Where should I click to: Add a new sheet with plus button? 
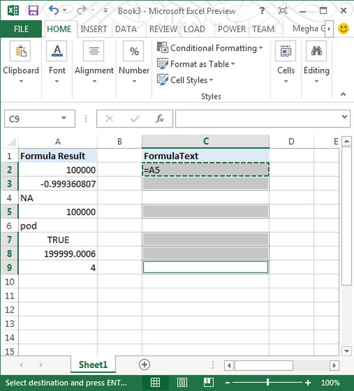[x=145, y=364]
